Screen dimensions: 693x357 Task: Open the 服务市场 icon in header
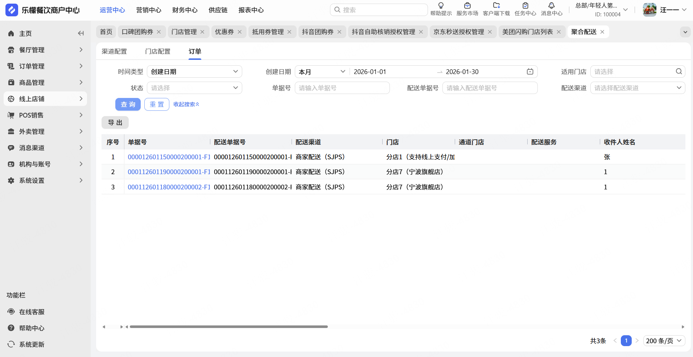(x=467, y=6)
